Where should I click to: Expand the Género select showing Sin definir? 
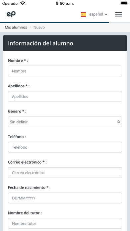tap(65, 122)
